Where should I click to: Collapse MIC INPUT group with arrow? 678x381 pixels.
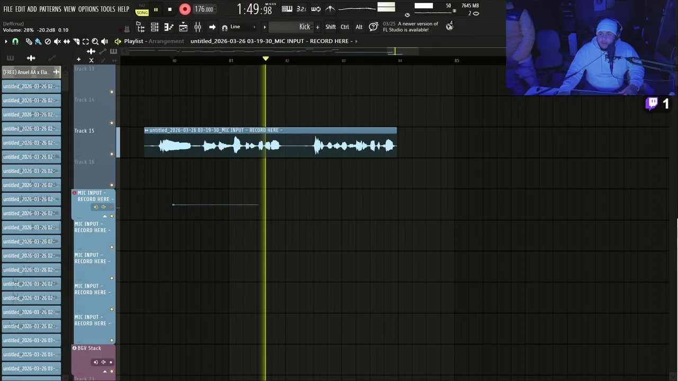coord(105,216)
